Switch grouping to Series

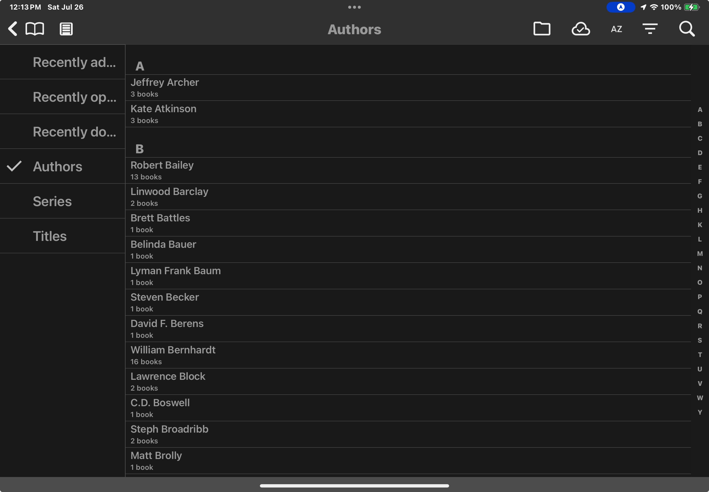click(53, 201)
